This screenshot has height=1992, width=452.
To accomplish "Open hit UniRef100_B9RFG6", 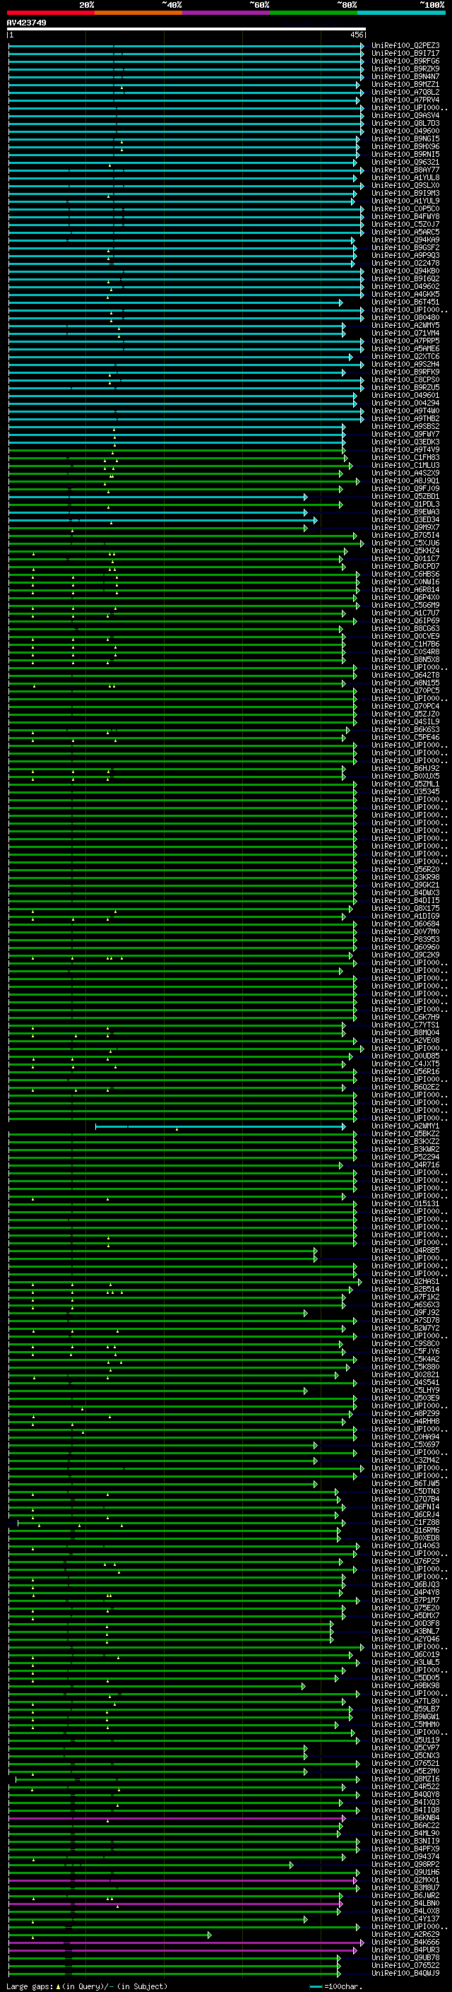I will [x=405, y=61].
